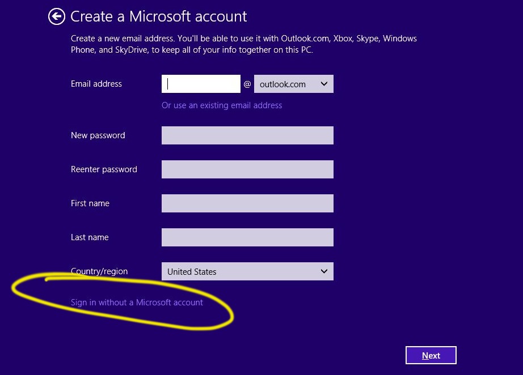Open the outlook.com domain dropdown
This screenshot has height=375, width=523.
(x=293, y=84)
